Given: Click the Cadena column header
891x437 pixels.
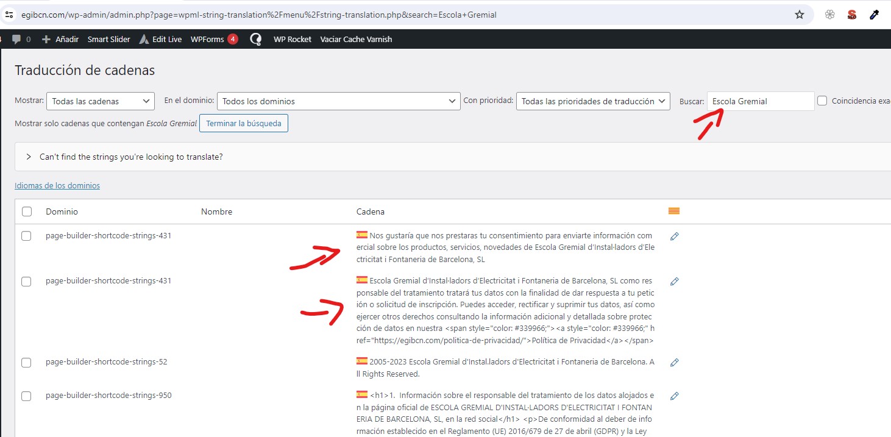Looking at the screenshot, I should pos(371,211).
